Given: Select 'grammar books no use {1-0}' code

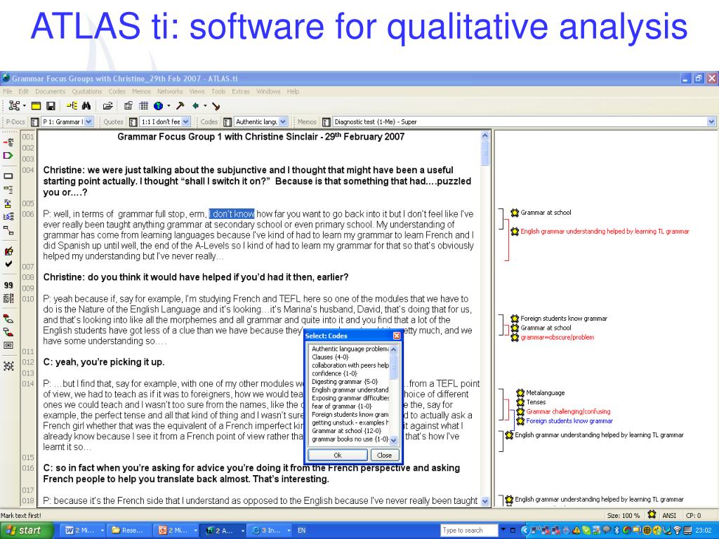Looking at the screenshot, I should pyautogui.click(x=350, y=439).
